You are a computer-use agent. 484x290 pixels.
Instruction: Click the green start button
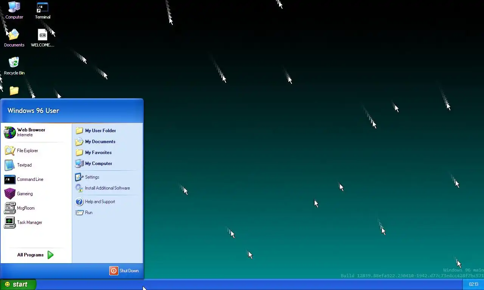18,284
